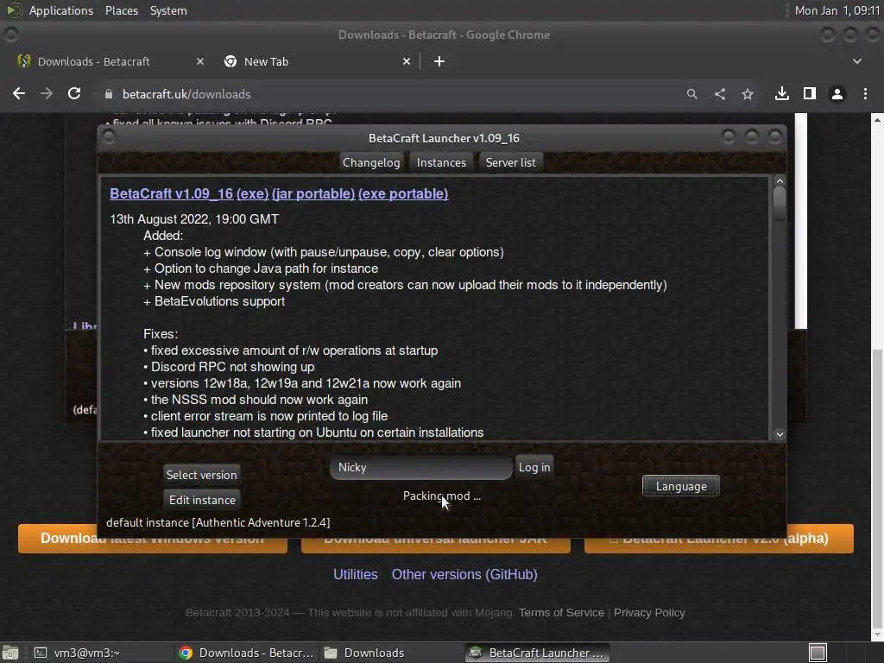Click the betacraft.uk/downloads address bar
The image size is (884, 663).
pos(389,94)
